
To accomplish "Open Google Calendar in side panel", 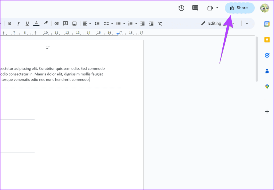I will (x=267, y=24).
